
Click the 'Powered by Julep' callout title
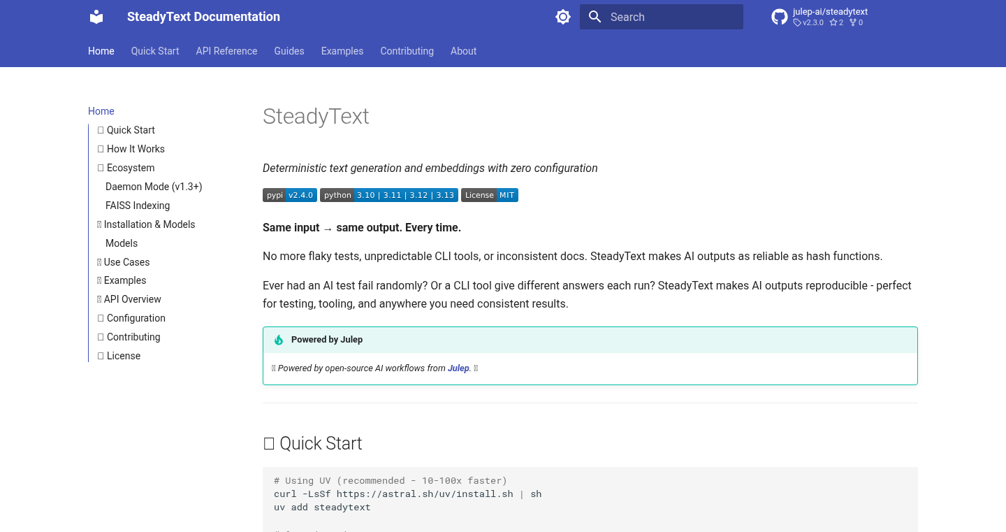pos(327,340)
